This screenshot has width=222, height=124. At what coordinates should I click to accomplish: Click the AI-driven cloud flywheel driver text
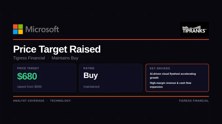pos(173,76)
